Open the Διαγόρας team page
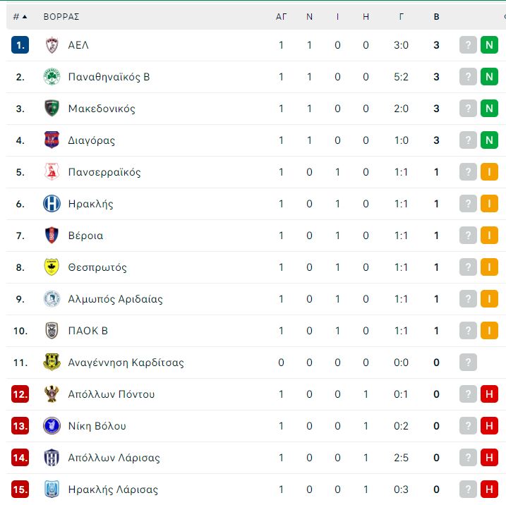506x505 pixels. click(x=91, y=140)
